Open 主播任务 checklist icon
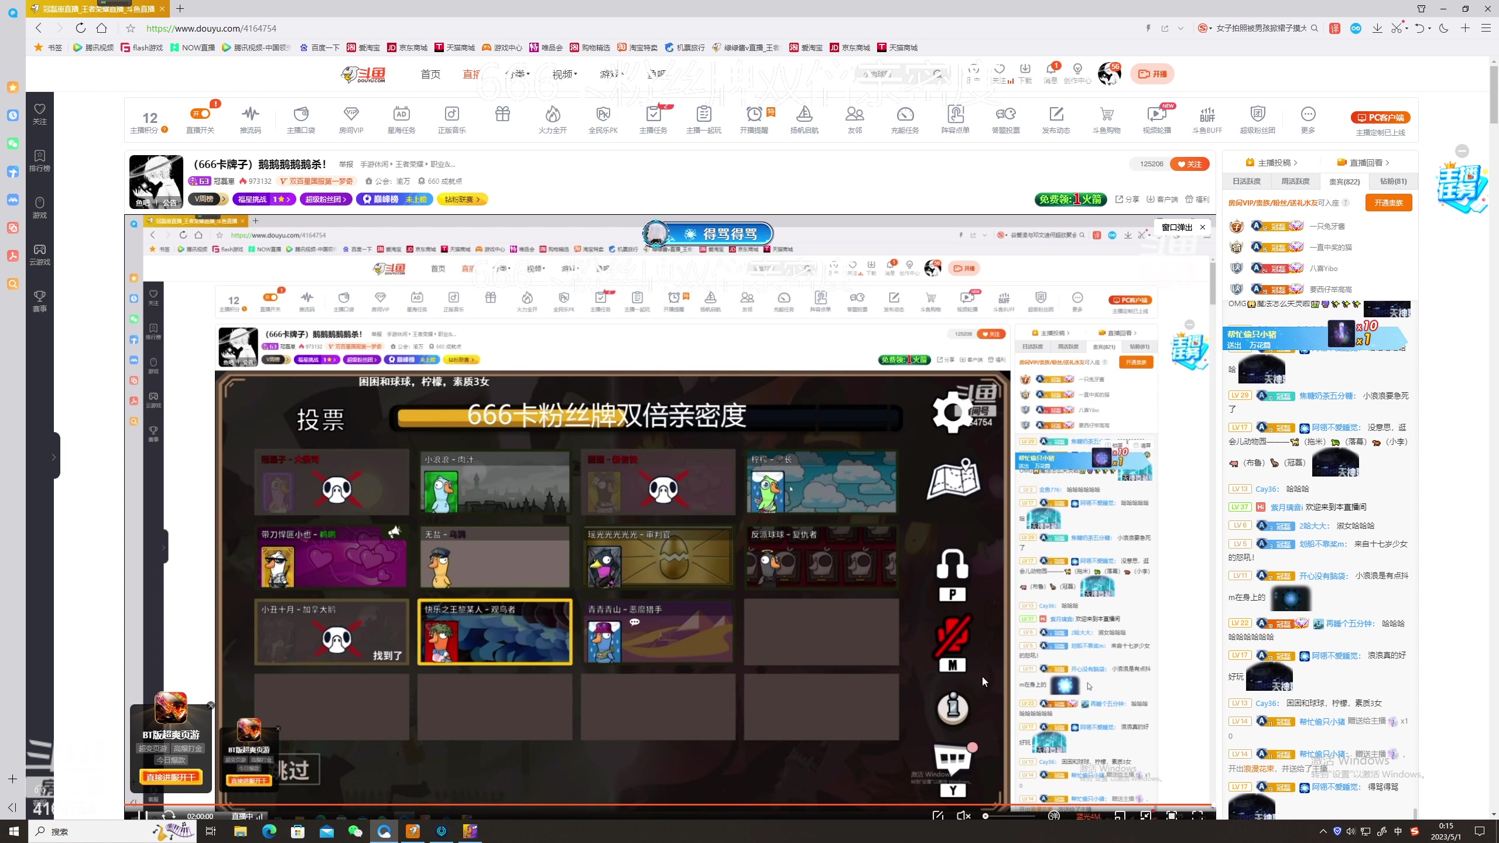The width and height of the screenshot is (1499, 843). tap(653, 114)
